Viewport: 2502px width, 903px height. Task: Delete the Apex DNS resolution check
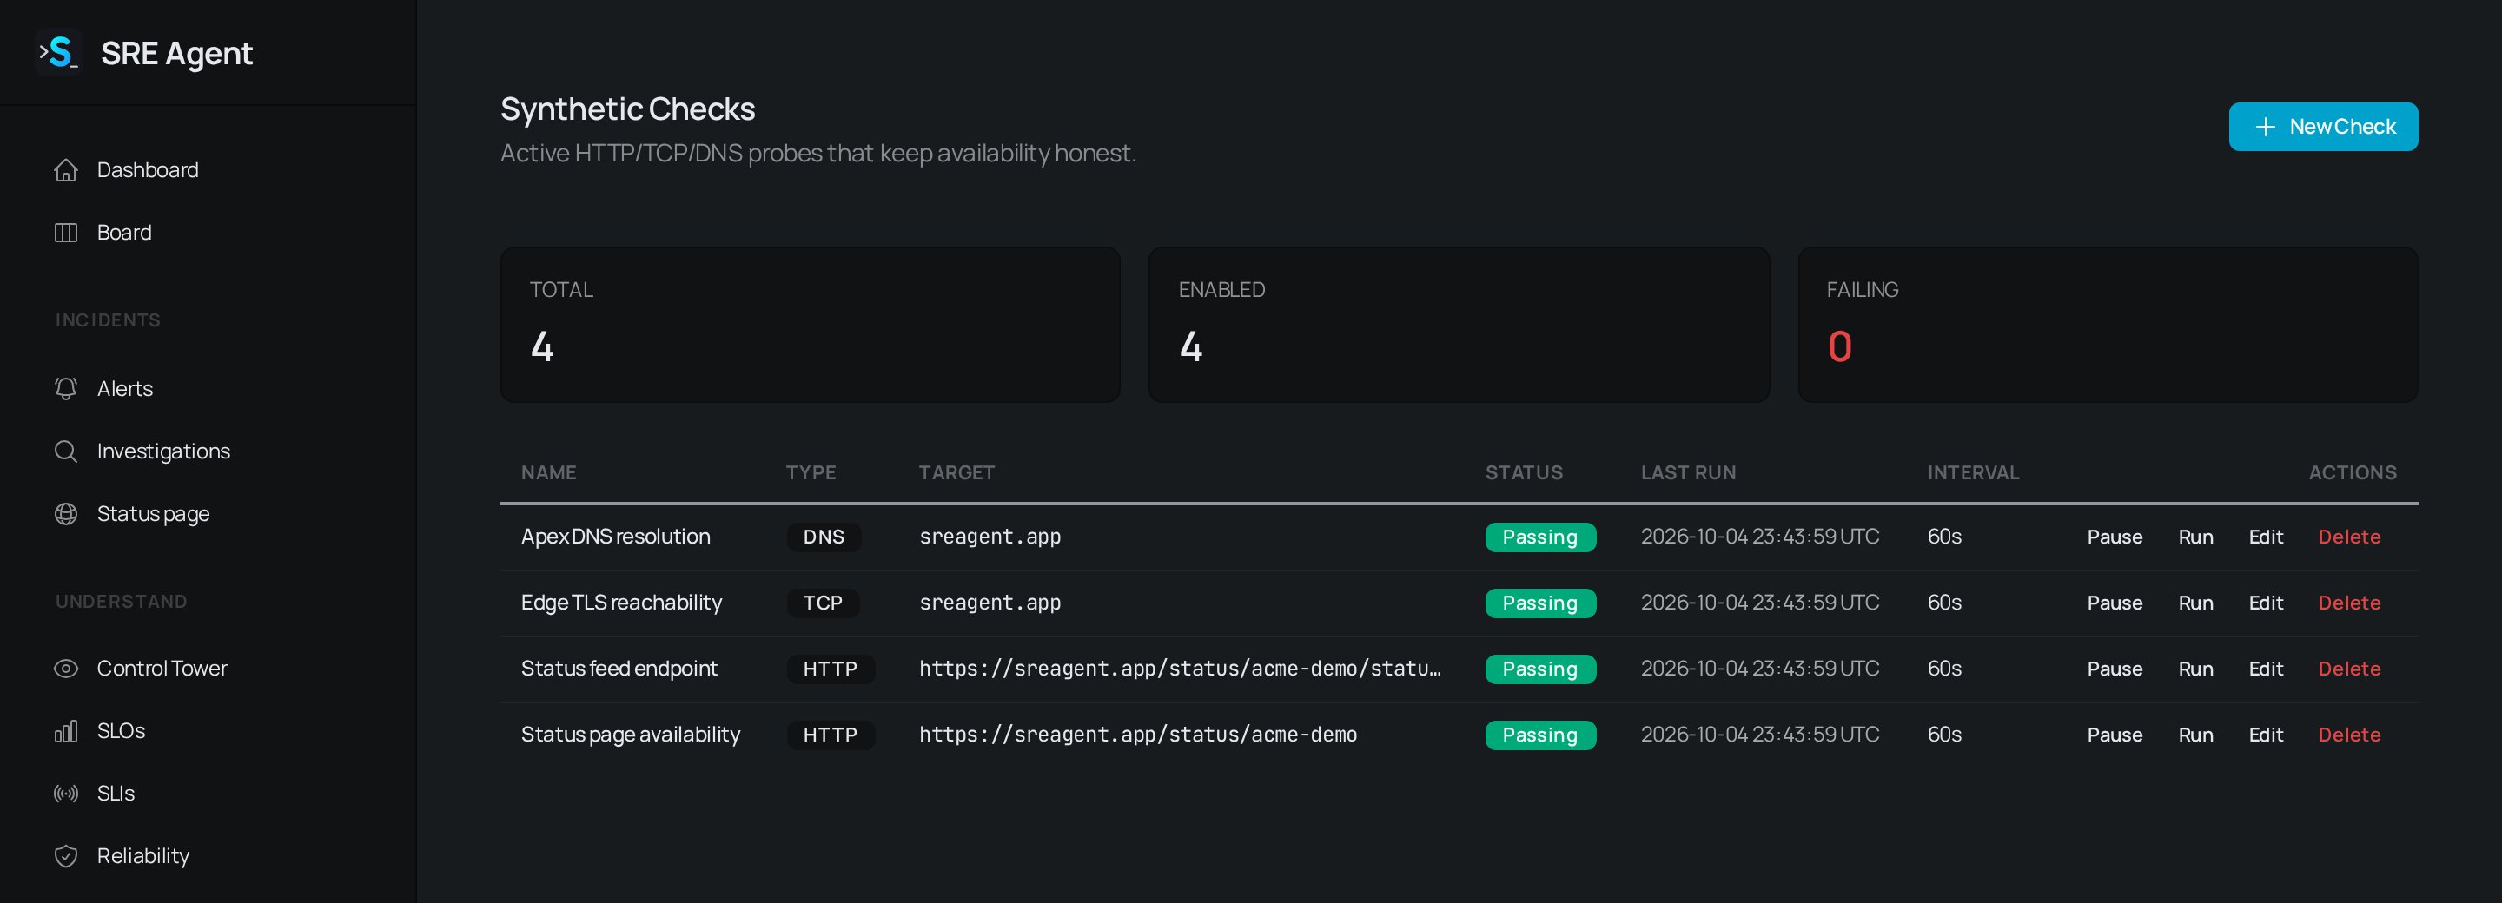tap(2348, 537)
